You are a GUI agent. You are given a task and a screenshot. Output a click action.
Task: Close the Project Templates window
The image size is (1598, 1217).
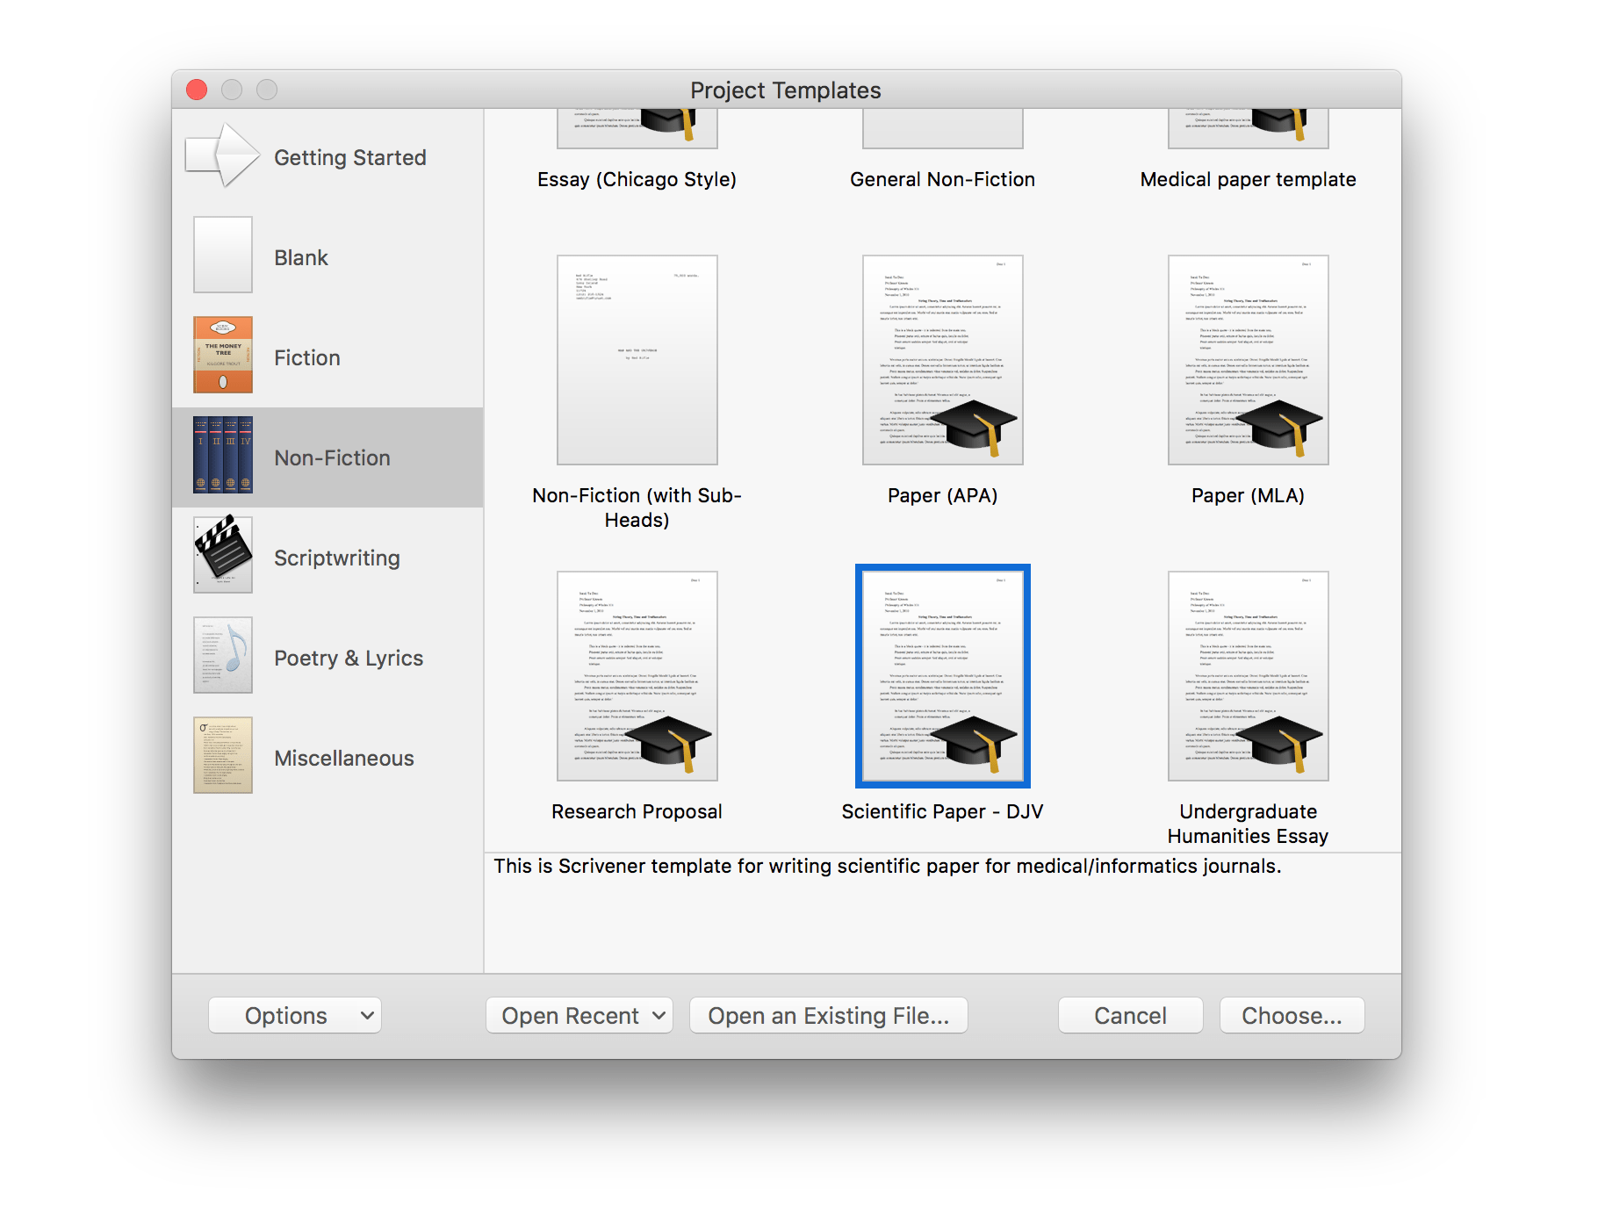(x=197, y=90)
